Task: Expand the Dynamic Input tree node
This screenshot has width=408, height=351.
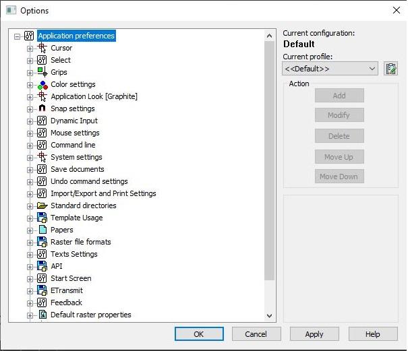Action: point(30,121)
